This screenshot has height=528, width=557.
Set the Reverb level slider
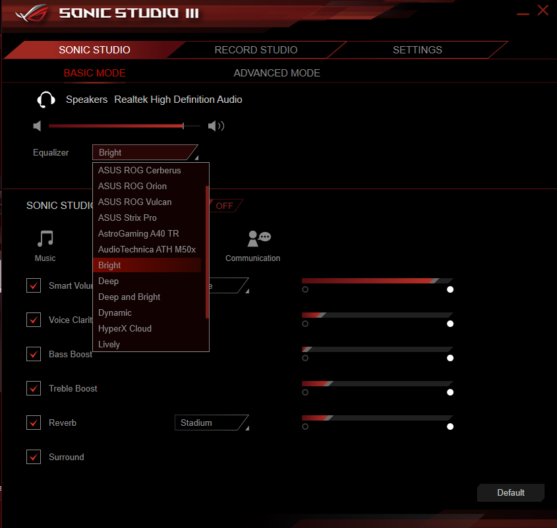pyautogui.click(x=377, y=418)
